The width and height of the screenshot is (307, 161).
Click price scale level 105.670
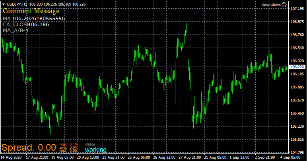pos(297,100)
